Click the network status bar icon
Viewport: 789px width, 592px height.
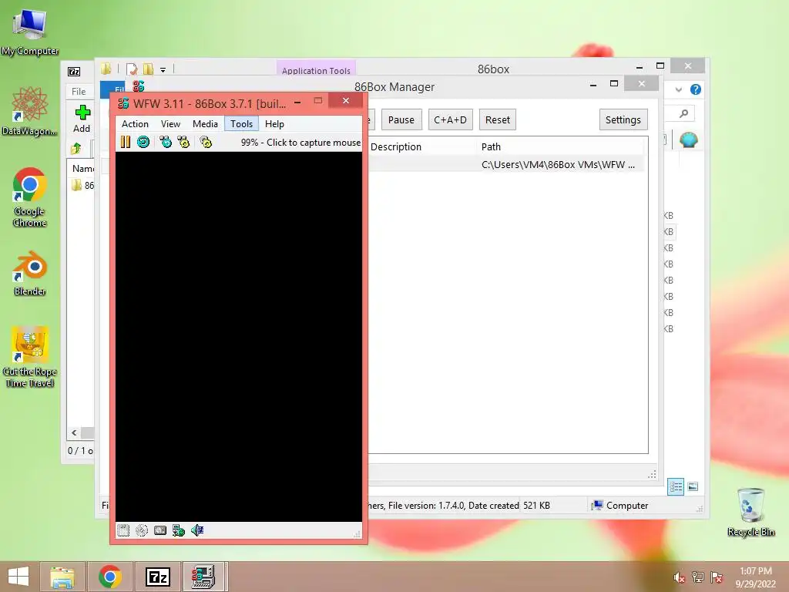179,530
